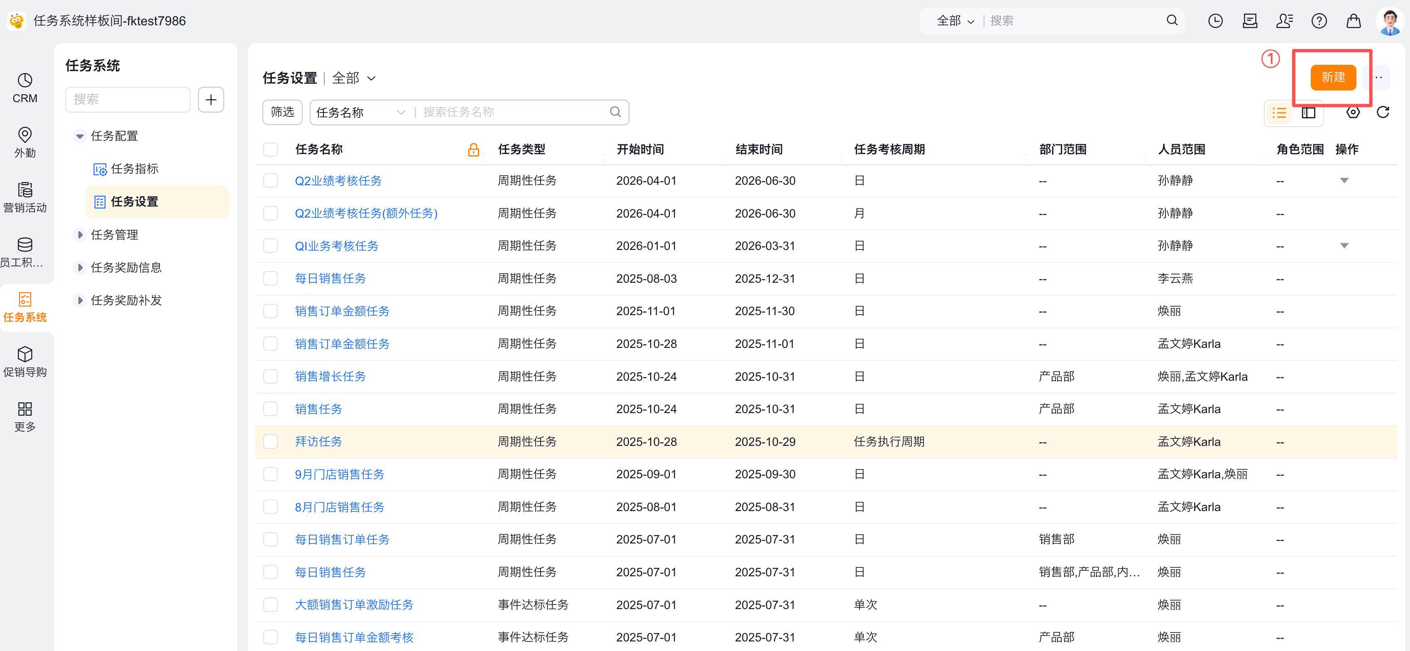Expand the 任务管理 tree node
Image resolution: width=1410 pixels, height=651 pixels.
tap(80, 235)
